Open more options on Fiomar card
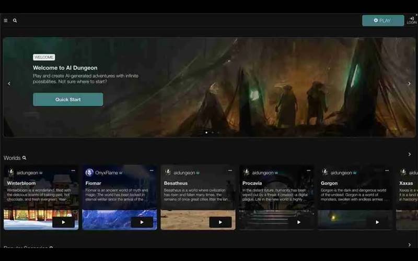Screen dimensions: 418x261 (x=152, y=171)
